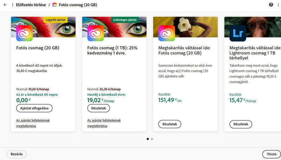
Task: Click the back arrow icon
Action: [x=5, y=5]
